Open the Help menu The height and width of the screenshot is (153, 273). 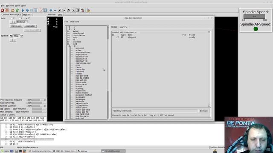(x=23, y=6)
